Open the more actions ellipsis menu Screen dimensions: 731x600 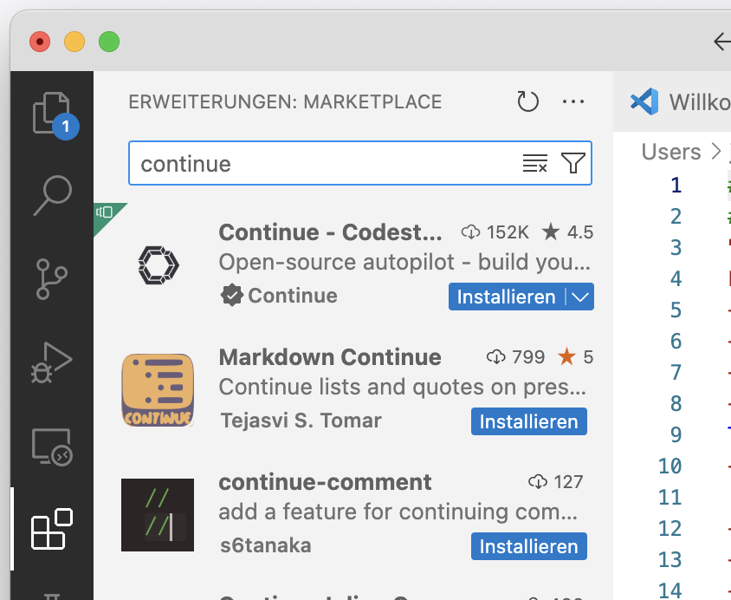tap(573, 101)
